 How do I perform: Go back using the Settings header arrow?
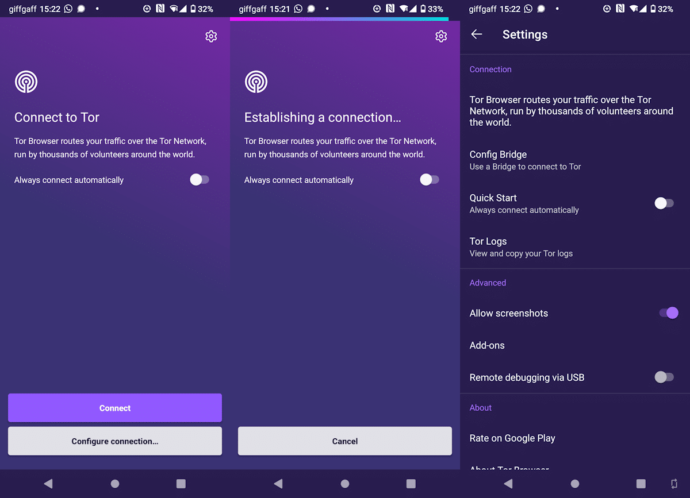tap(476, 34)
